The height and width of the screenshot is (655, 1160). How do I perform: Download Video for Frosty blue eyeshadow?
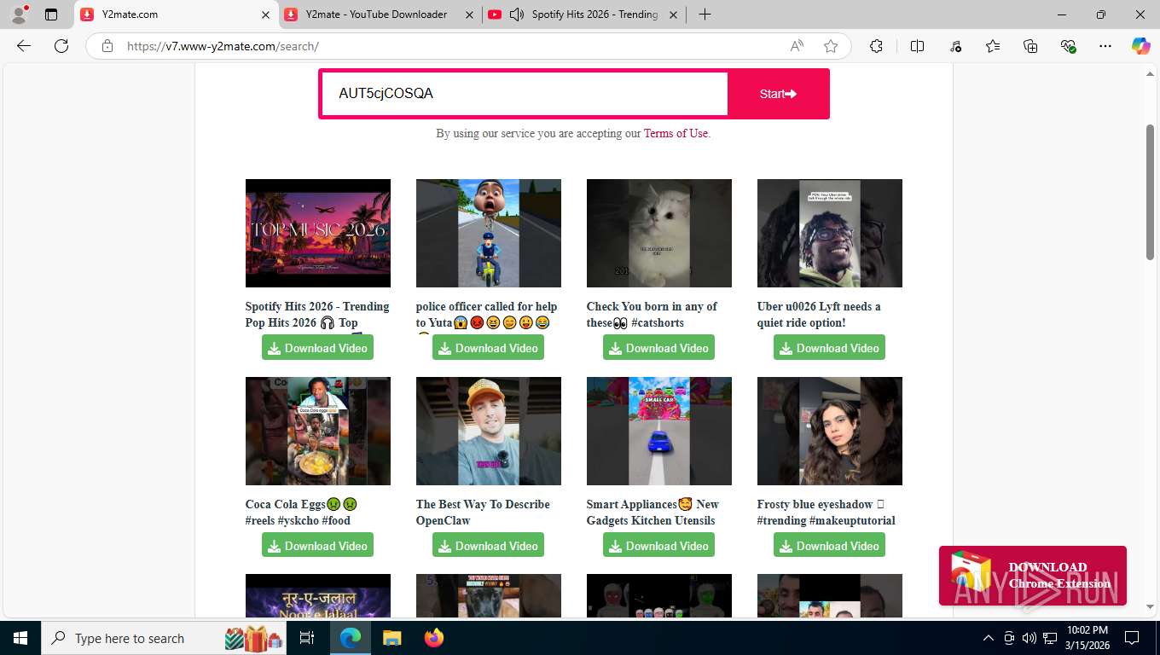point(829,546)
